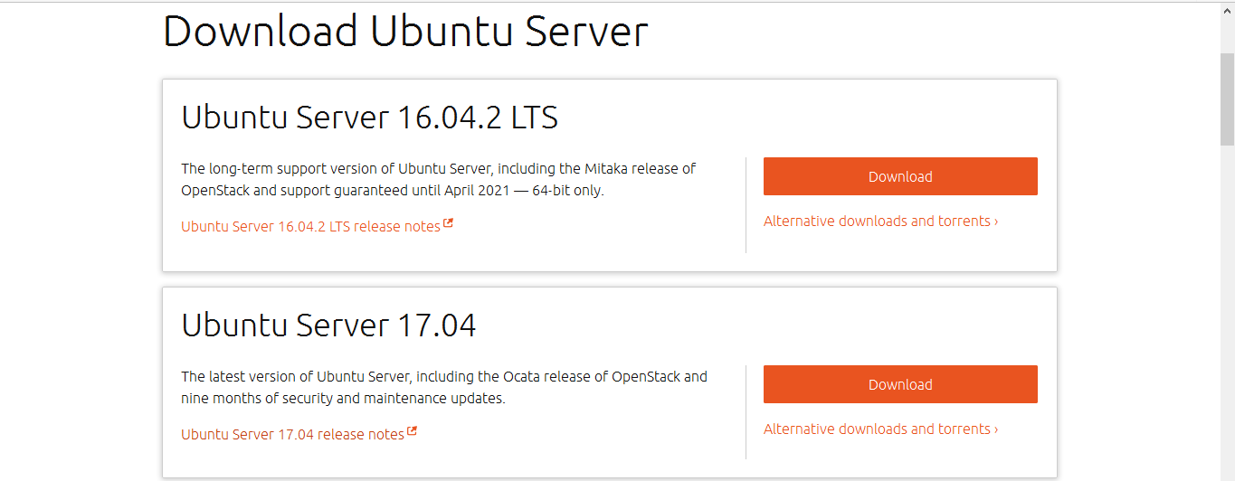Image resolution: width=1235 pixels, height=481 pixels.
Task: Open Ubuntu Server 16.04.2 LTS release notes
Action: pyautogui.click(x=310, y=226)
